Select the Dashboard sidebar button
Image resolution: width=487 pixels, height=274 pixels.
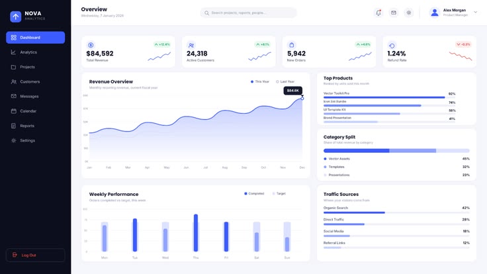[36, 38]
